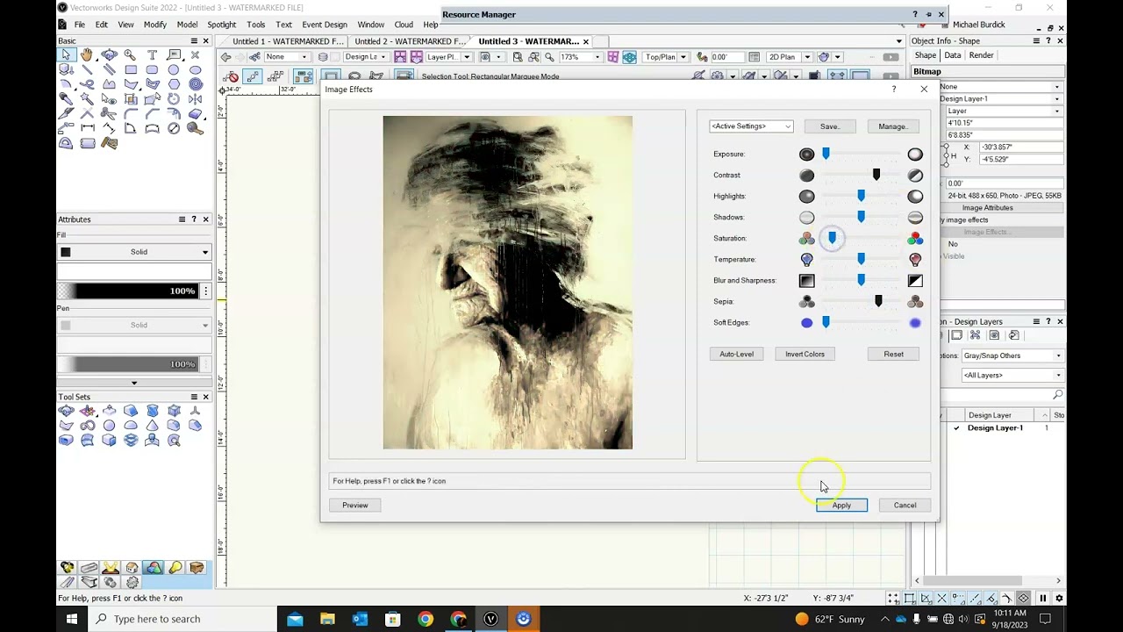
Task: Open the Top/Plan view dropdown
Action: [x=683, y=57]
